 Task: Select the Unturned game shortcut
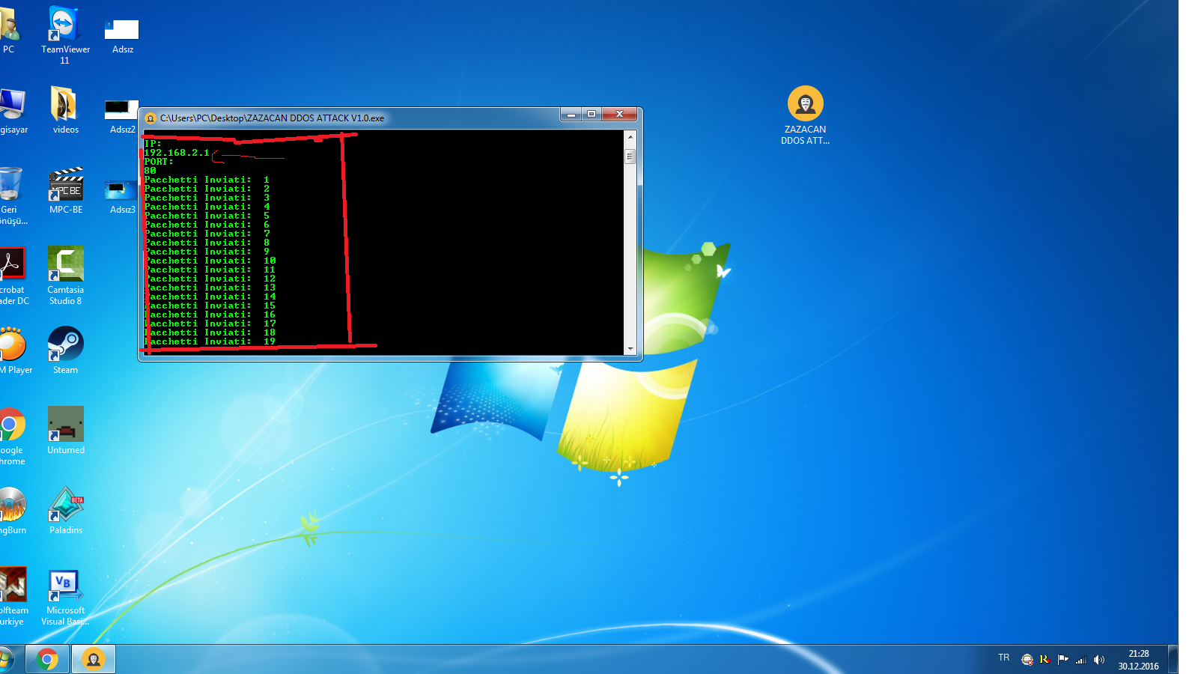tap(66, 431)
